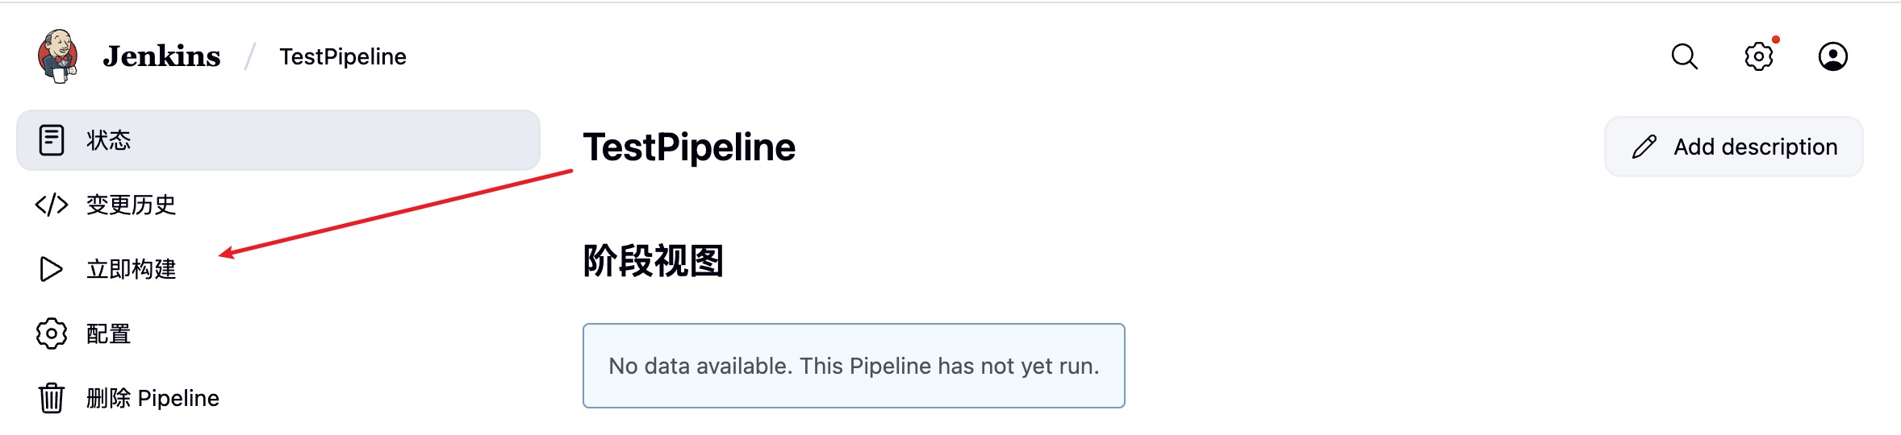Viewport: 1901px width, 435px height.
Task: Click the pencil icon beside Add description
Action: pyautogui.click(x=1644, y=147)
